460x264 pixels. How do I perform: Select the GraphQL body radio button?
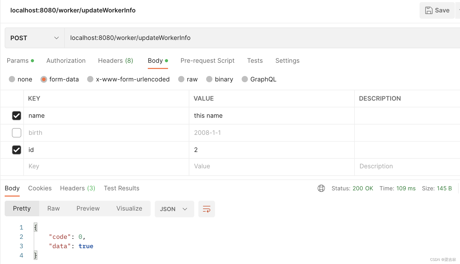245,79
